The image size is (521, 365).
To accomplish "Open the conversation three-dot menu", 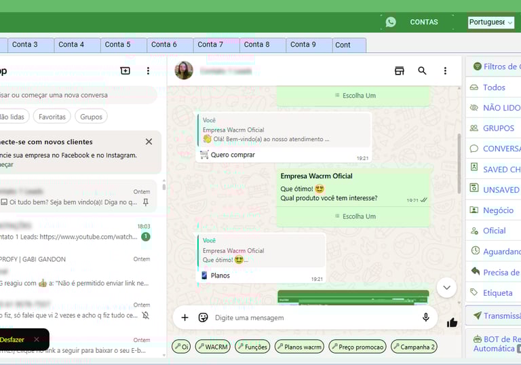I will 445,71.
